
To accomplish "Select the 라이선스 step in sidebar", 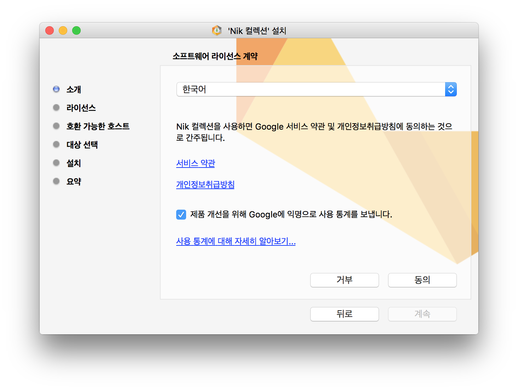I will click(x=81, y=108).
